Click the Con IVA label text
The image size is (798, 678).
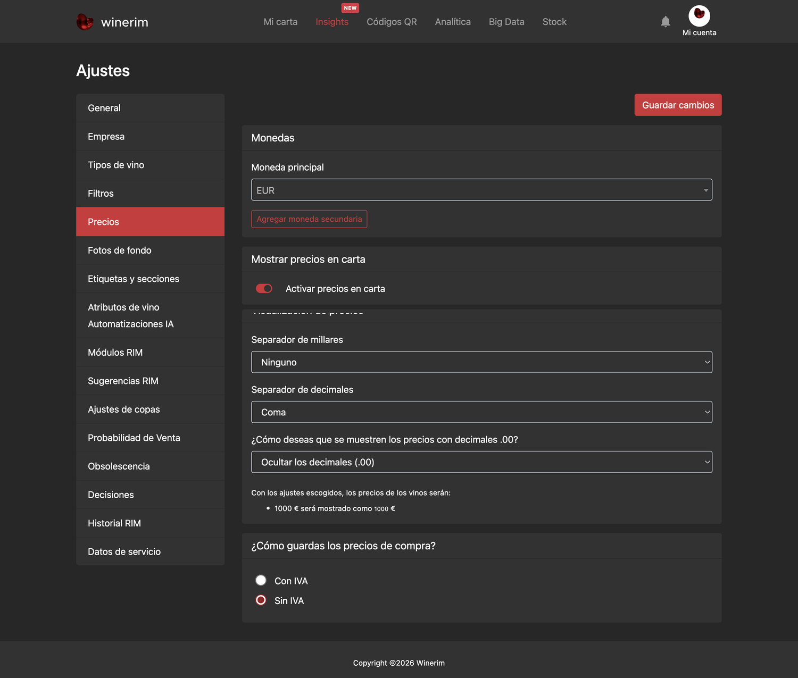pyautogui.click(x=291, y=581)
